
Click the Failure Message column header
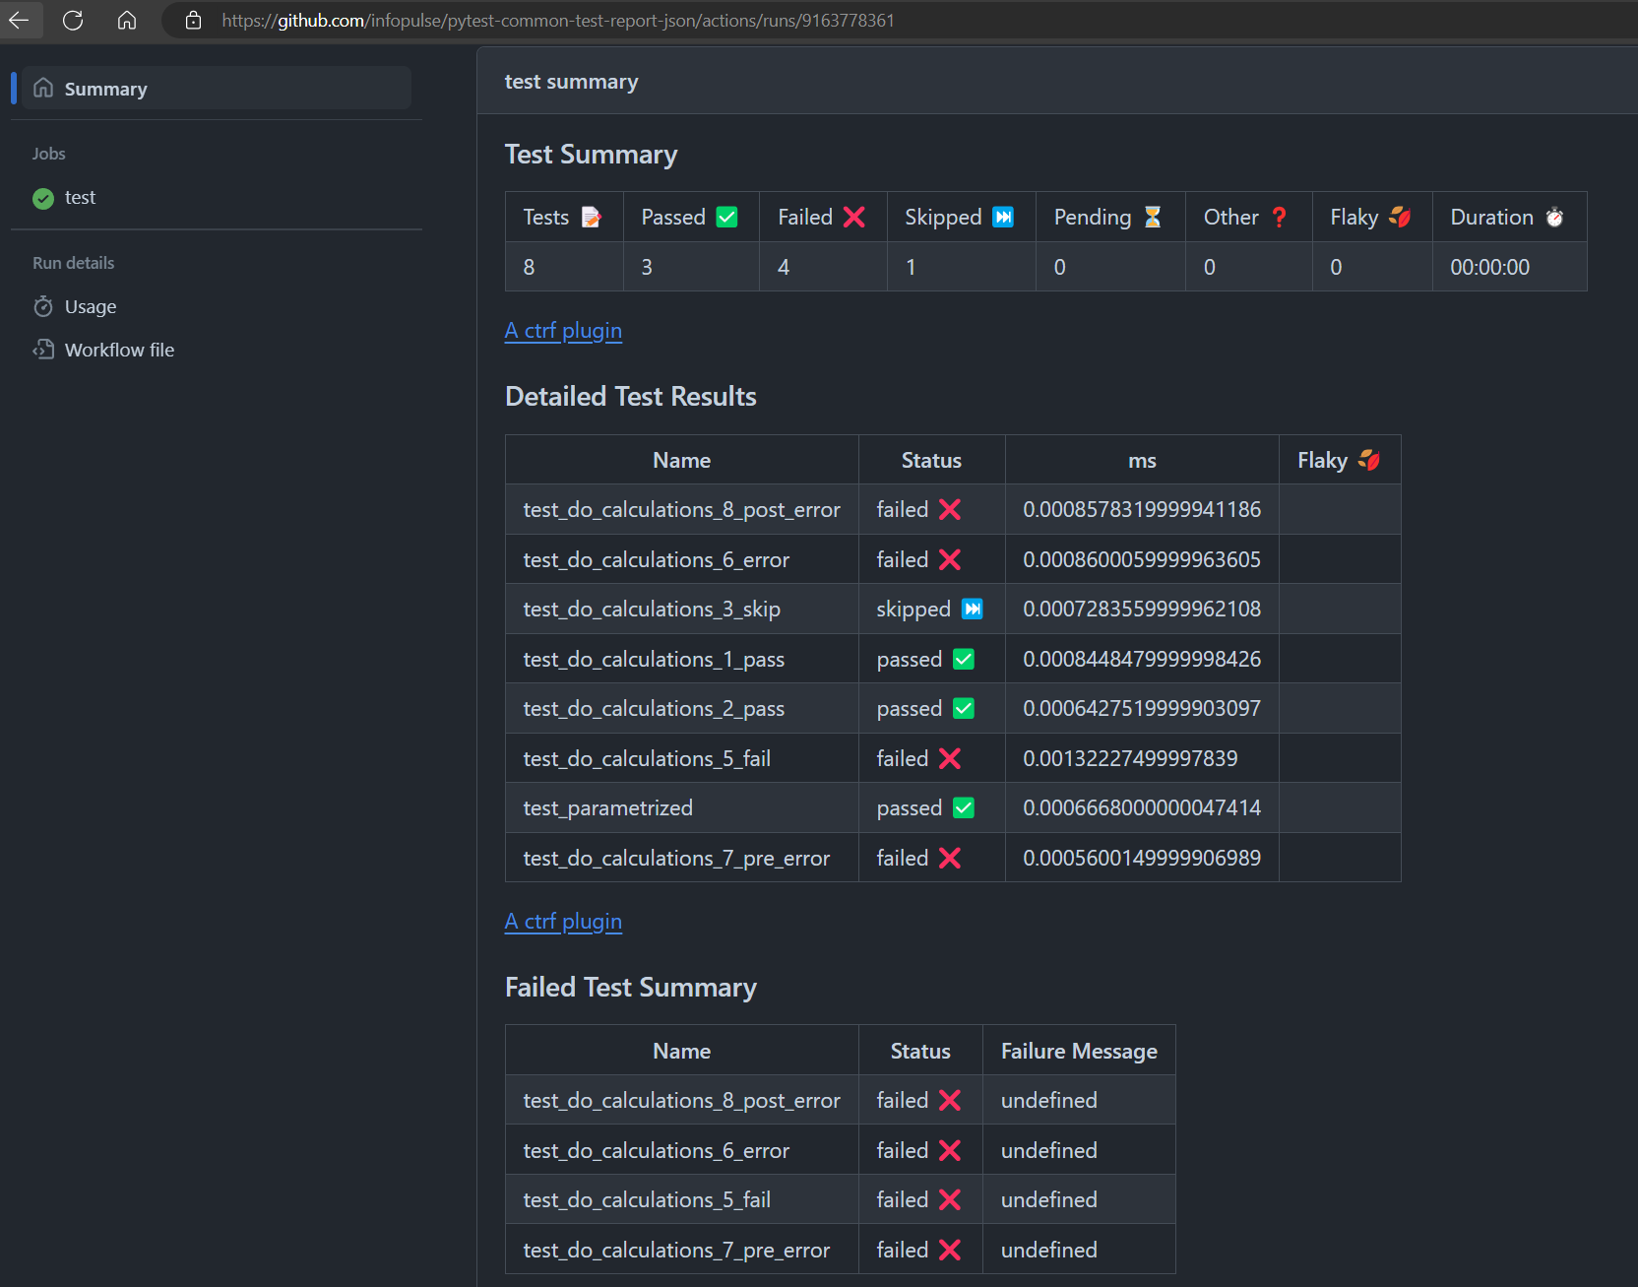[x=1079, y=1051]
